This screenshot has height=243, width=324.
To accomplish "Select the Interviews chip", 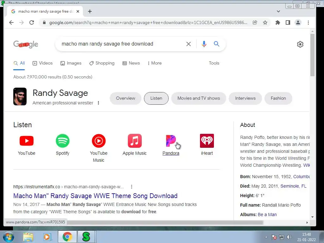I will tap(245, 98).
